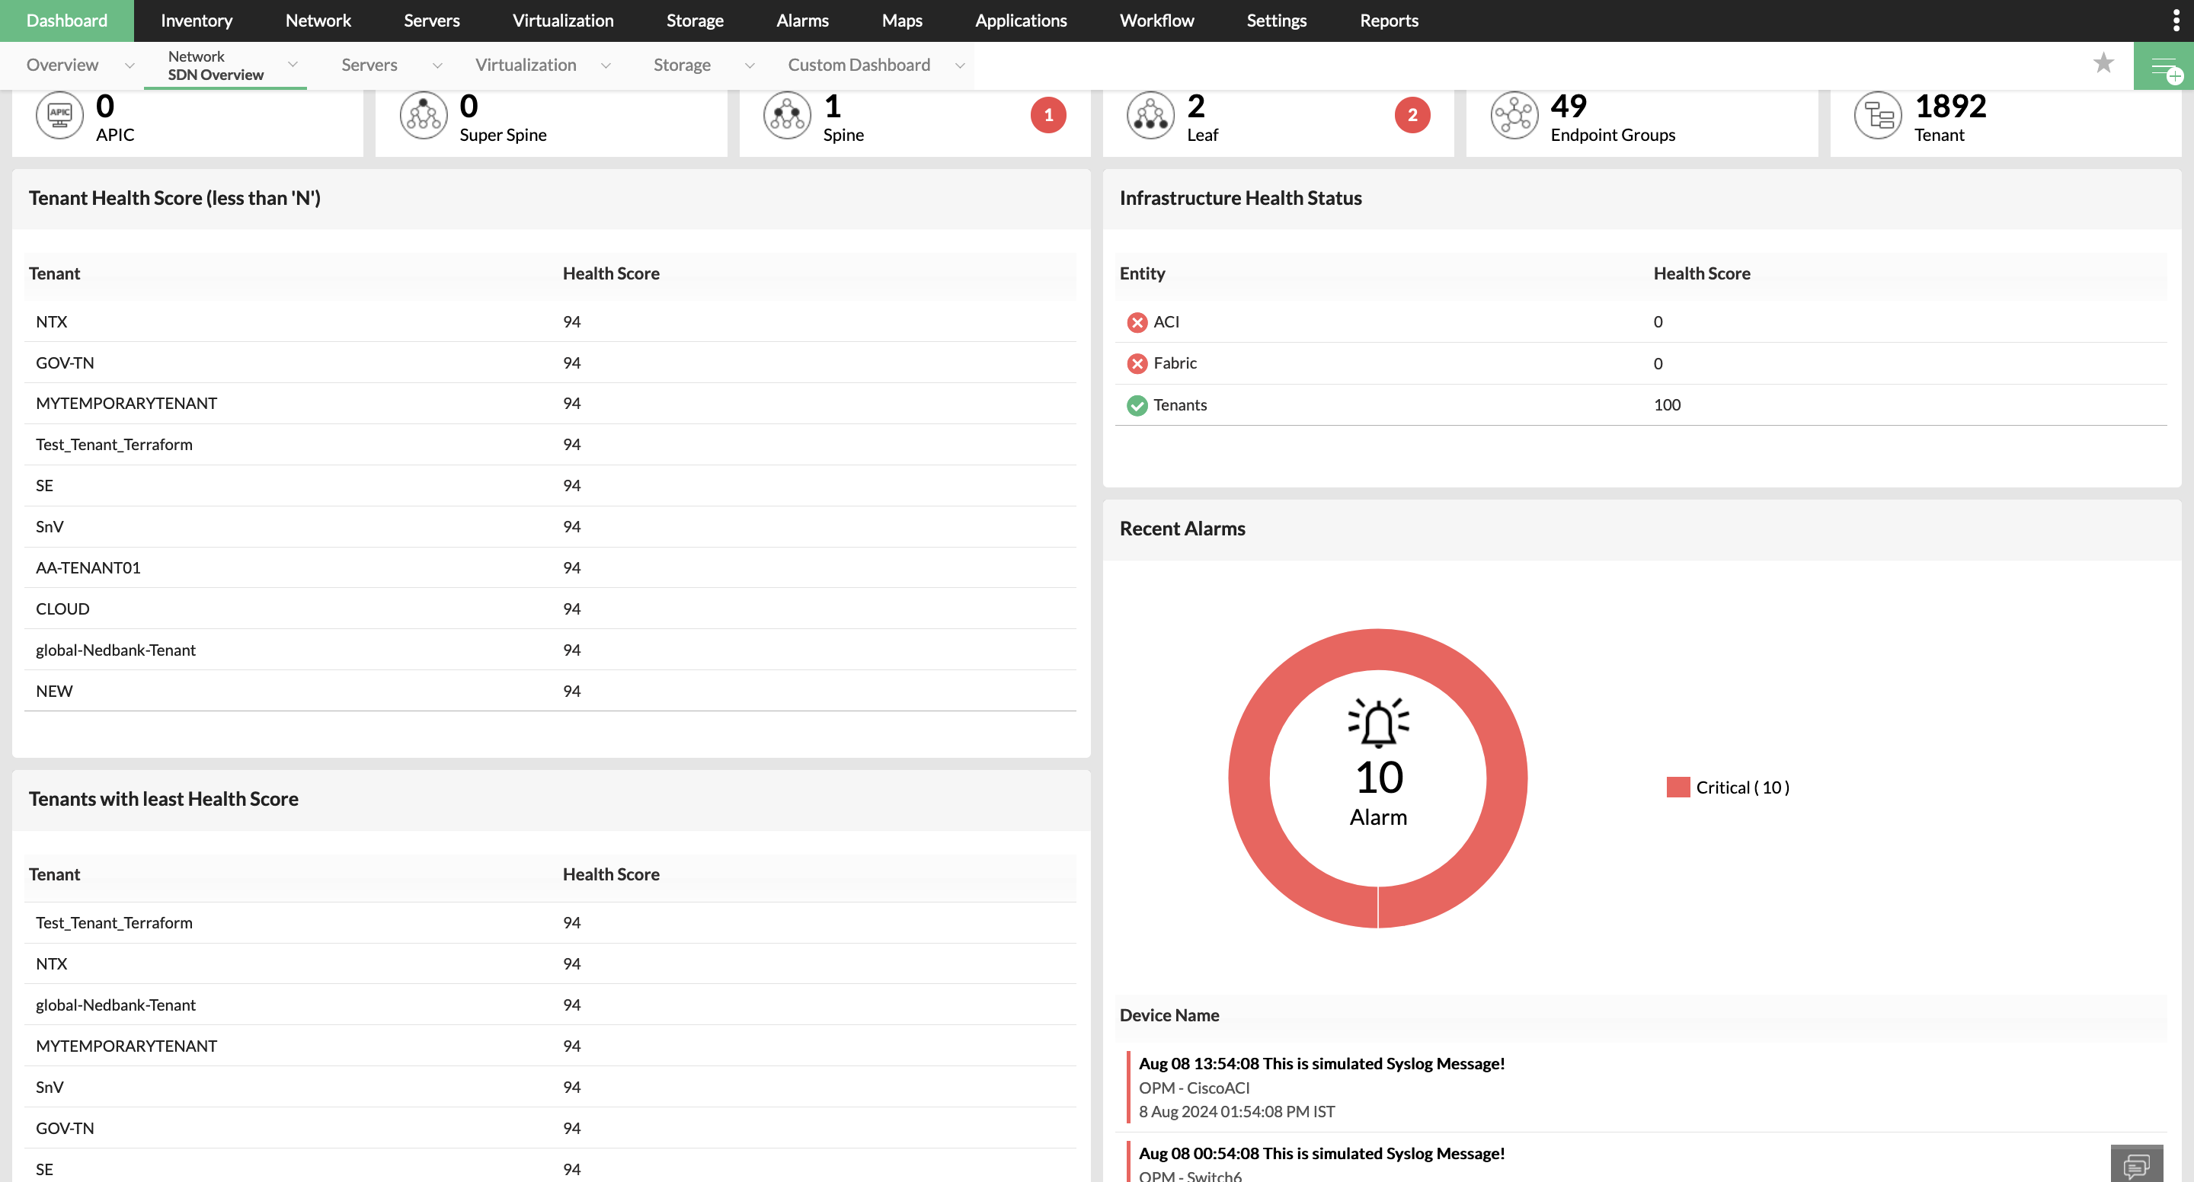The height and width of the screenshot is (1182, 2194).
Task: Open the Spine red alert badge
Action: coord(1048,115)
